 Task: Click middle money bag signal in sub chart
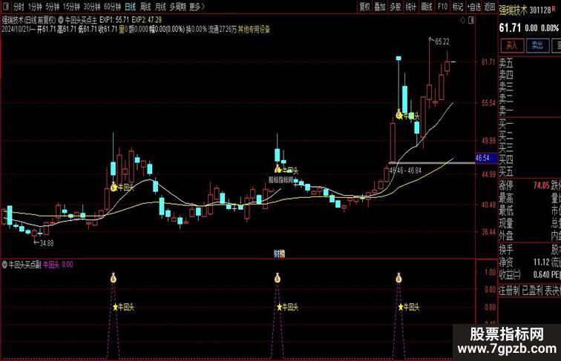[278, 278]
